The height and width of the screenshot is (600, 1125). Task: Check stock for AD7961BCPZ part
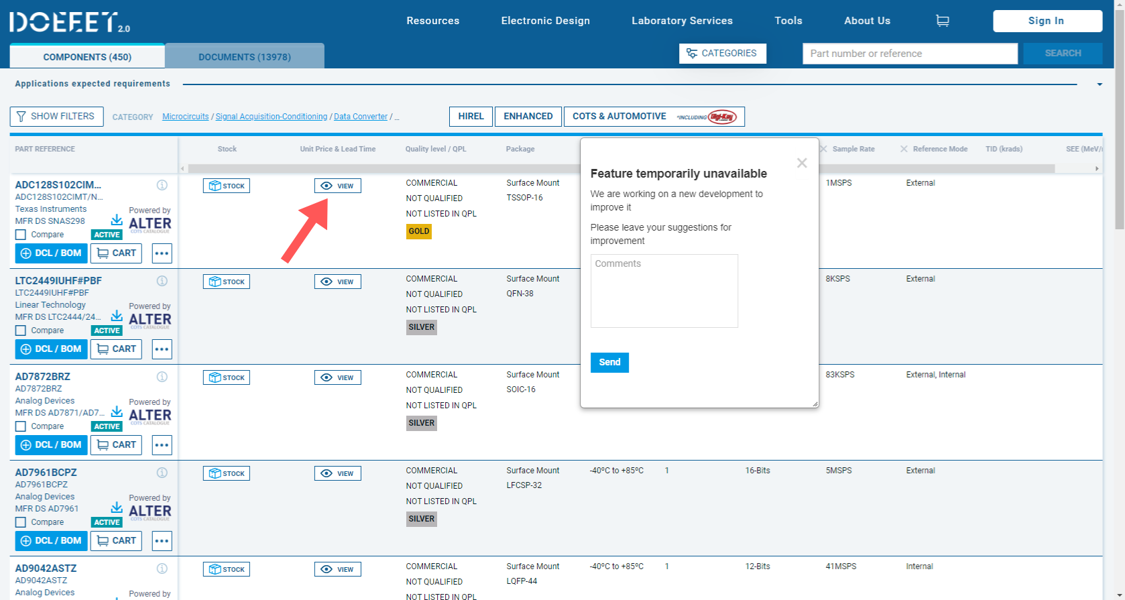(227, 473)
